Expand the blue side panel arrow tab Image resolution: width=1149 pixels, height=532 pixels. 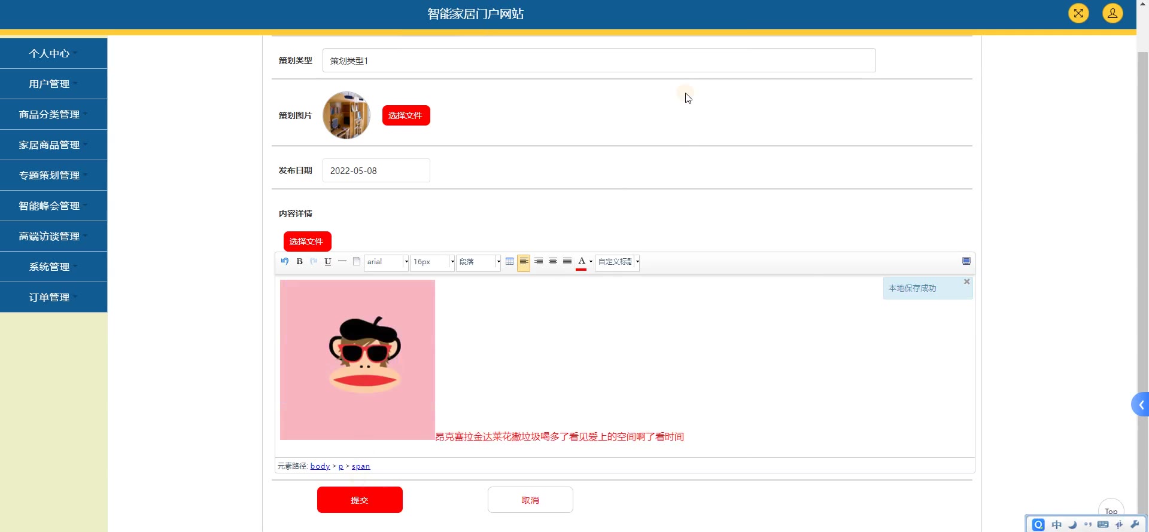[x=1141, y=405]
